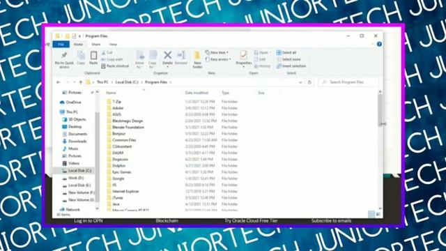Click the Properties checkmark icon

pyautogui.click(x=243, y=55)
